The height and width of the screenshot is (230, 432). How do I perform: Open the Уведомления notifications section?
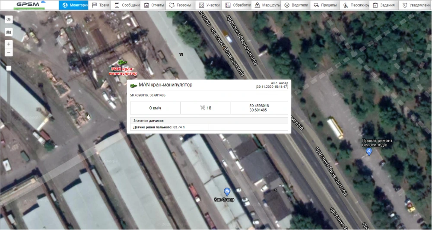[404, 6]
